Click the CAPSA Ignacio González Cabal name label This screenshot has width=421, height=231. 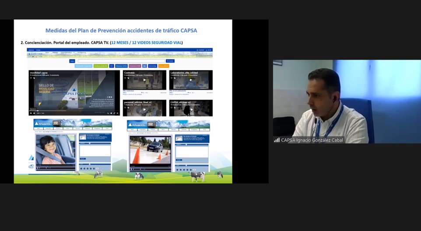coord(312,140)
